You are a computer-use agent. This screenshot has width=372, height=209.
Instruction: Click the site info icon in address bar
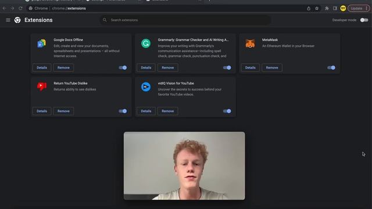click(x=31, y=8)
